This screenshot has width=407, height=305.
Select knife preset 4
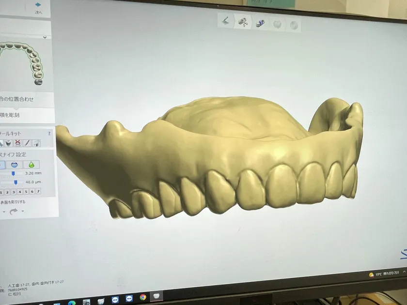(x=20, y=192)
